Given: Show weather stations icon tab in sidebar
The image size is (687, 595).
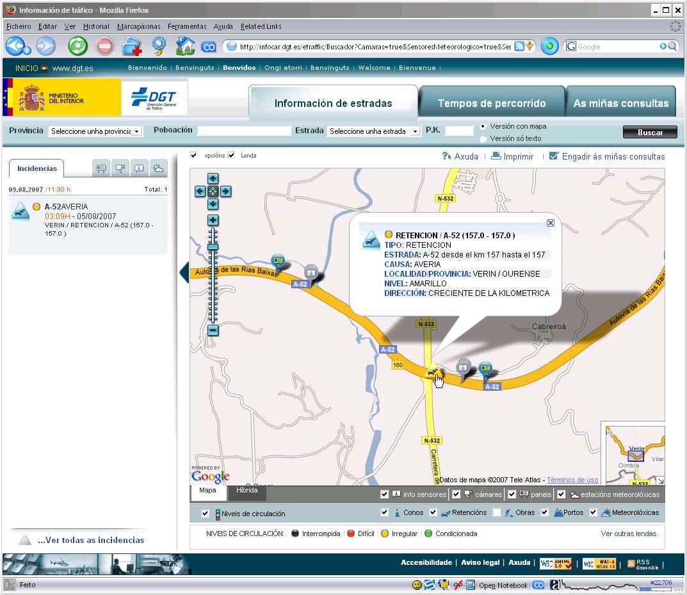Looking at the screenshot, I should click(x=158, y=168).
